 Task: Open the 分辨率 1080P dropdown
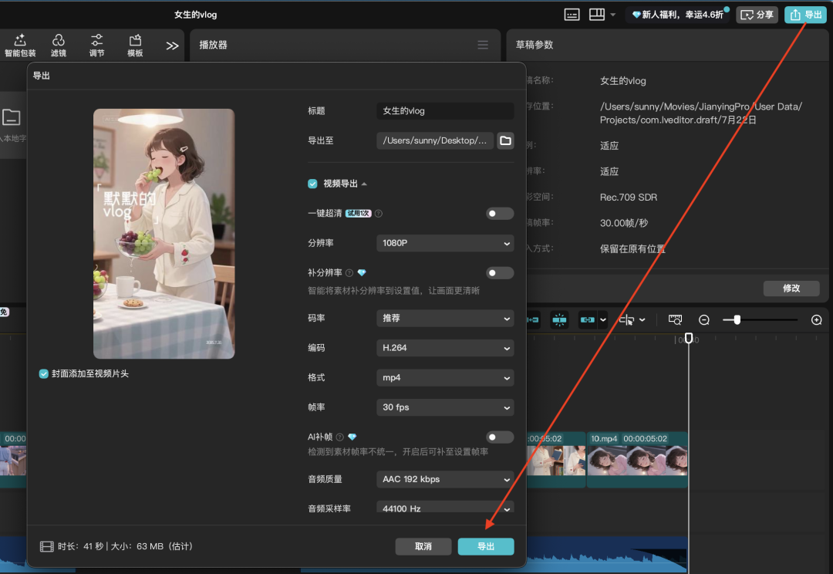(x=445, y=243)
